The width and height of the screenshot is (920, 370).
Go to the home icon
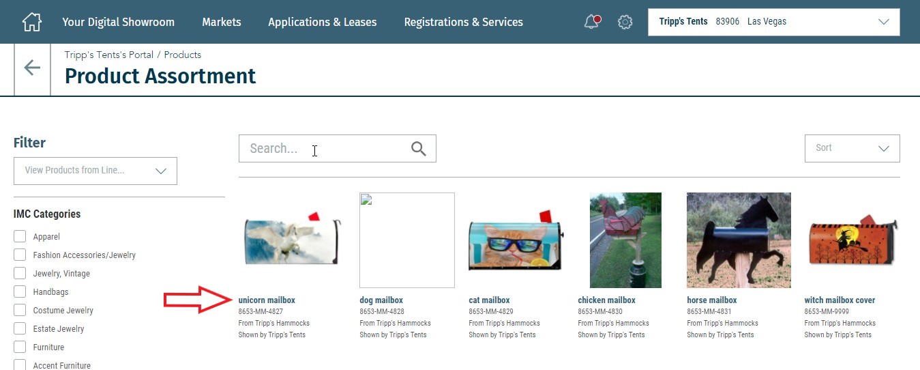(32, 22)
